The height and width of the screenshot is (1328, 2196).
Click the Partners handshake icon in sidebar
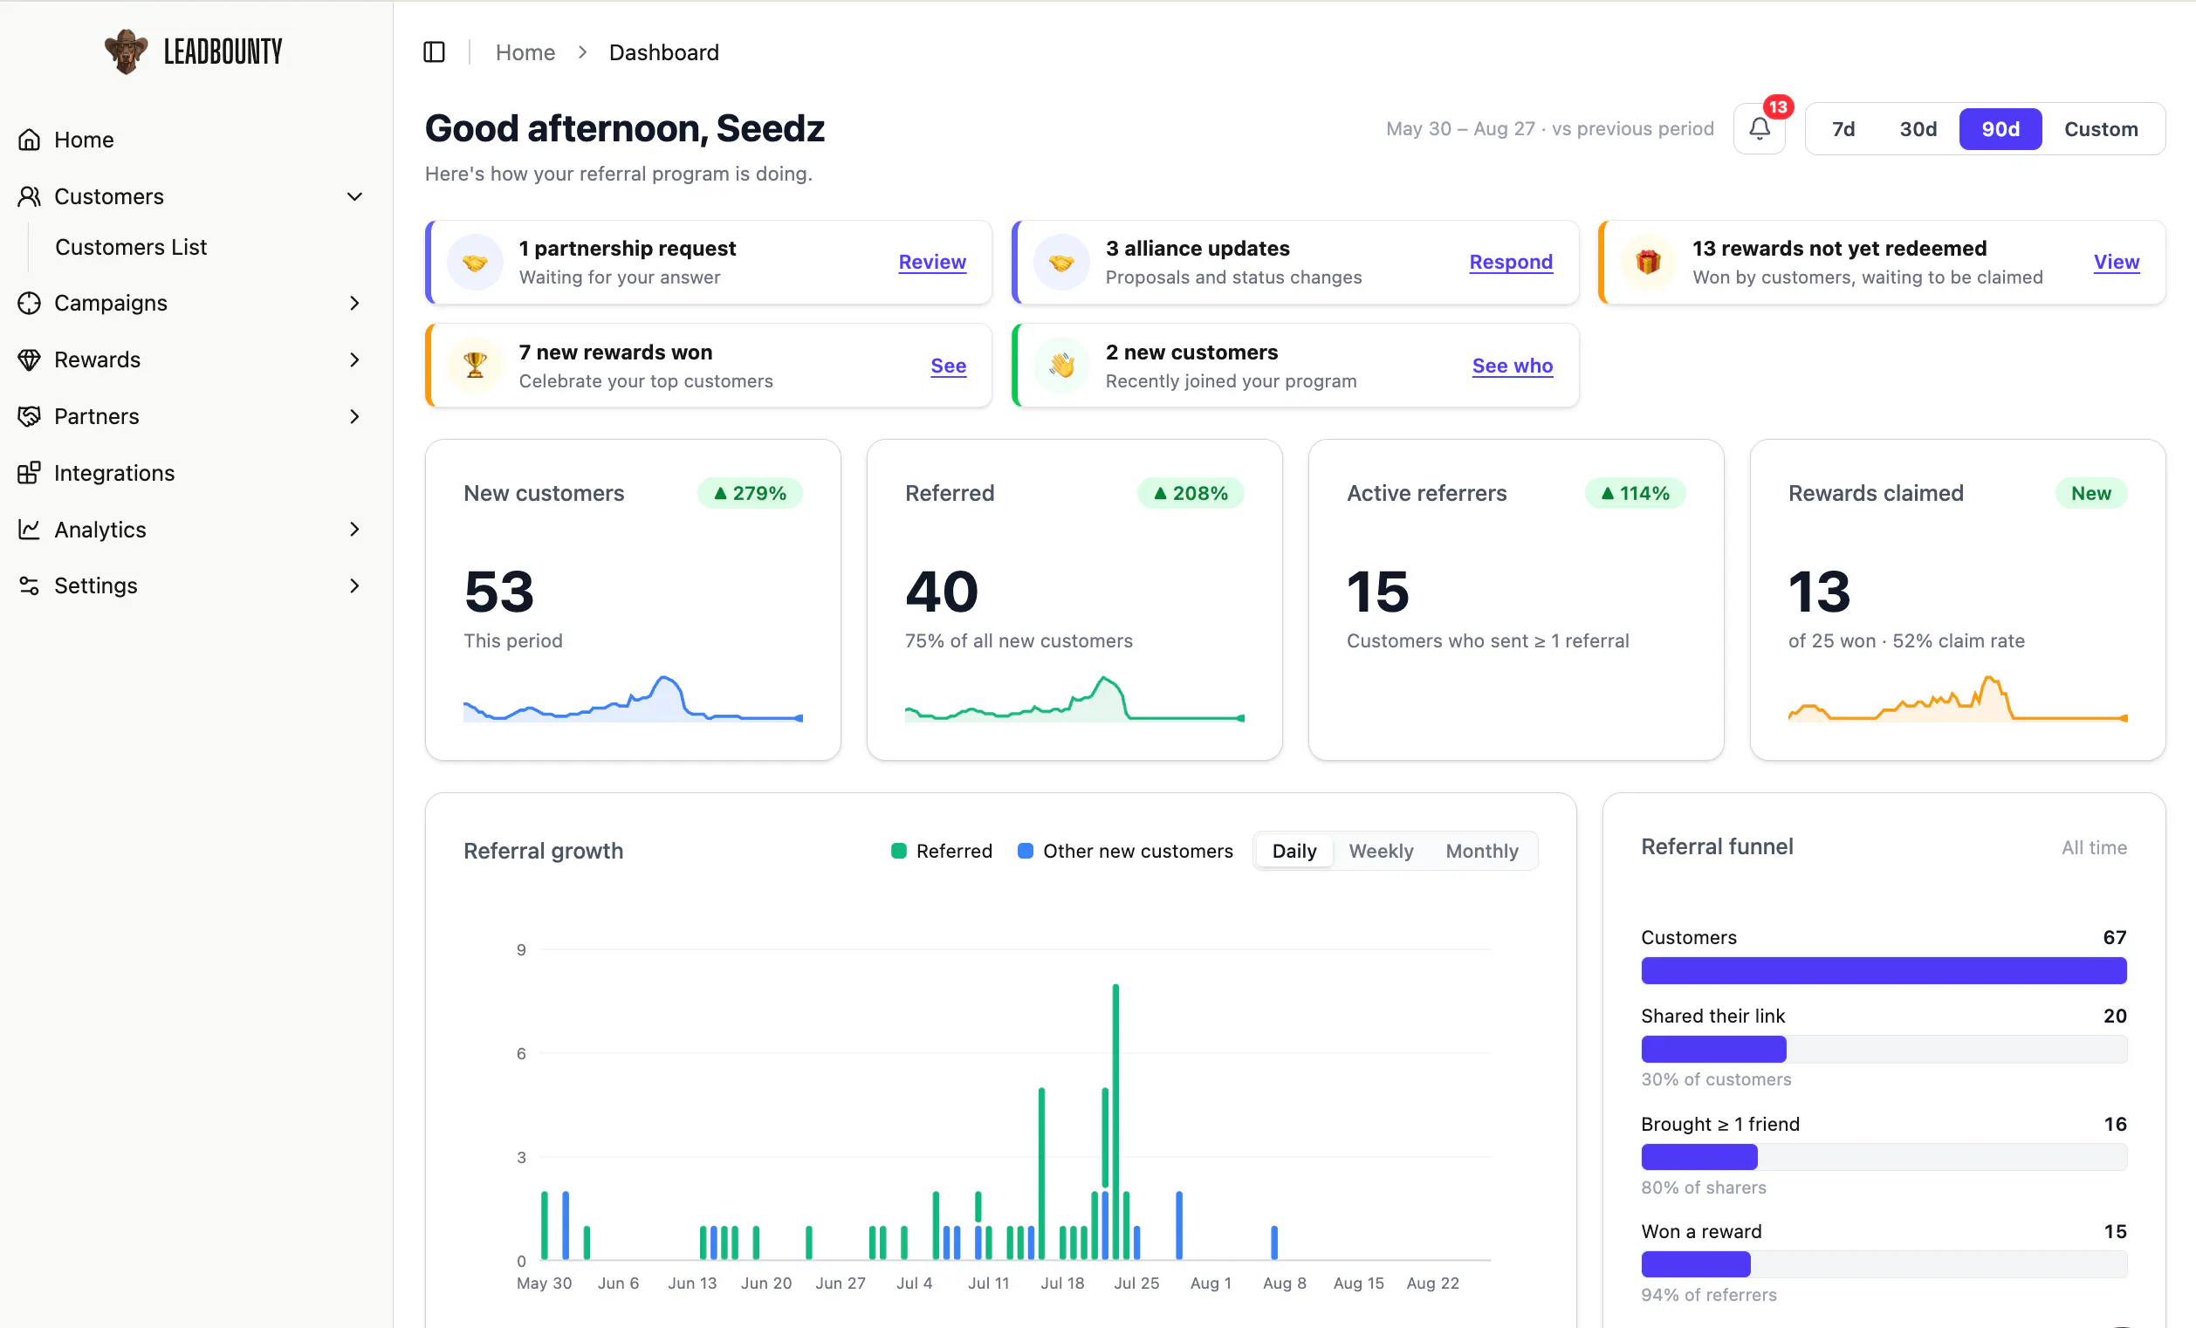click(x=30, y=416)
